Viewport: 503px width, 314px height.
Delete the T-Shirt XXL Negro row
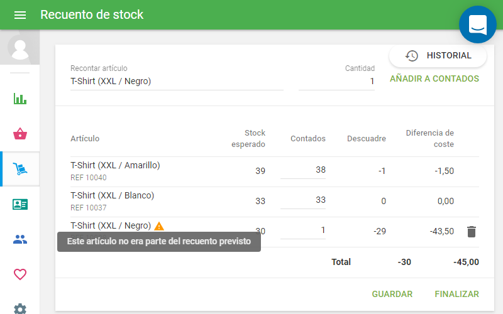472,232
